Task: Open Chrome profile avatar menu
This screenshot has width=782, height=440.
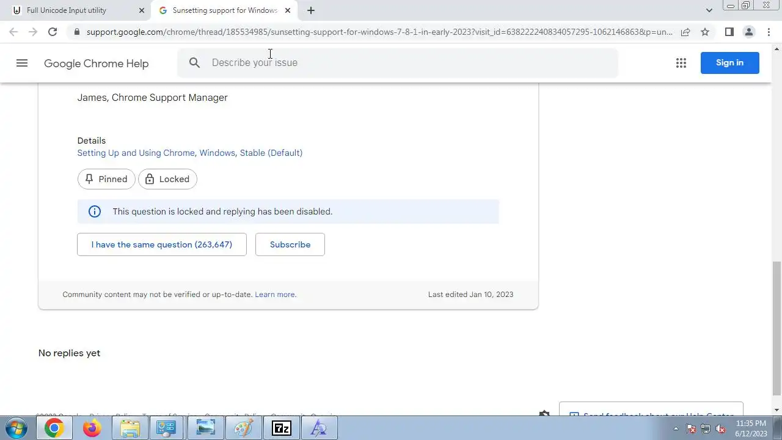Action: [748, 32]
